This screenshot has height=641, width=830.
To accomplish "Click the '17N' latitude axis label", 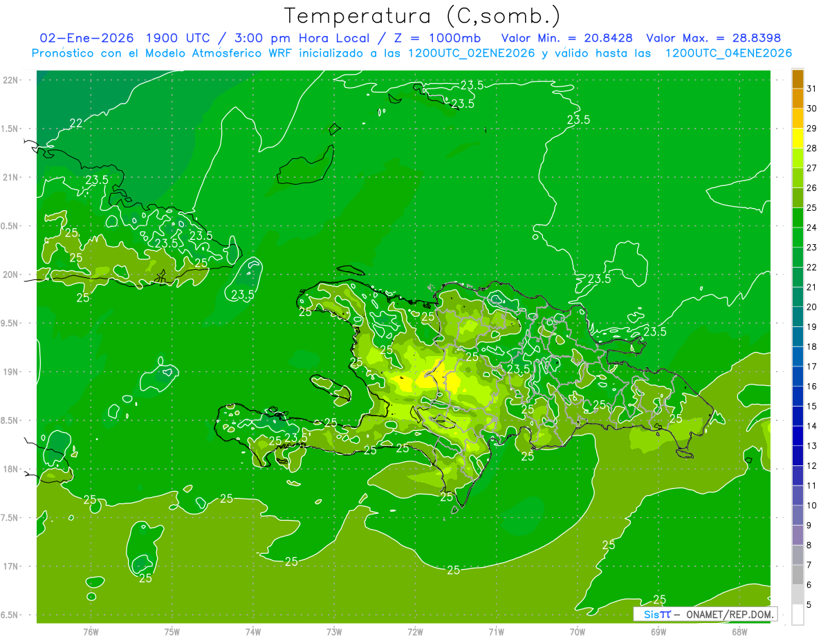I will [11, 566].
